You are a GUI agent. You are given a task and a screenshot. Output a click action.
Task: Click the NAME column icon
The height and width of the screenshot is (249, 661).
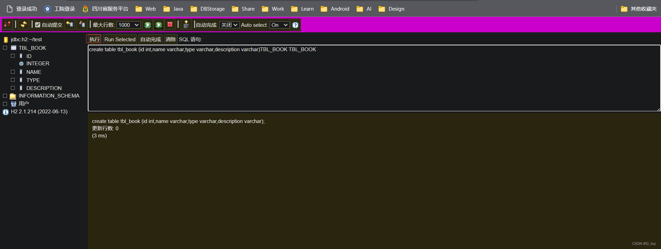point(21,72)
